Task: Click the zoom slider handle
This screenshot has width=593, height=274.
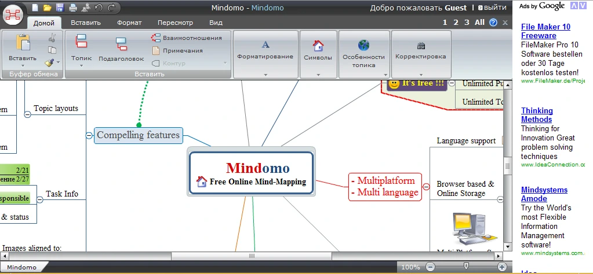Action: coord(466,266)
